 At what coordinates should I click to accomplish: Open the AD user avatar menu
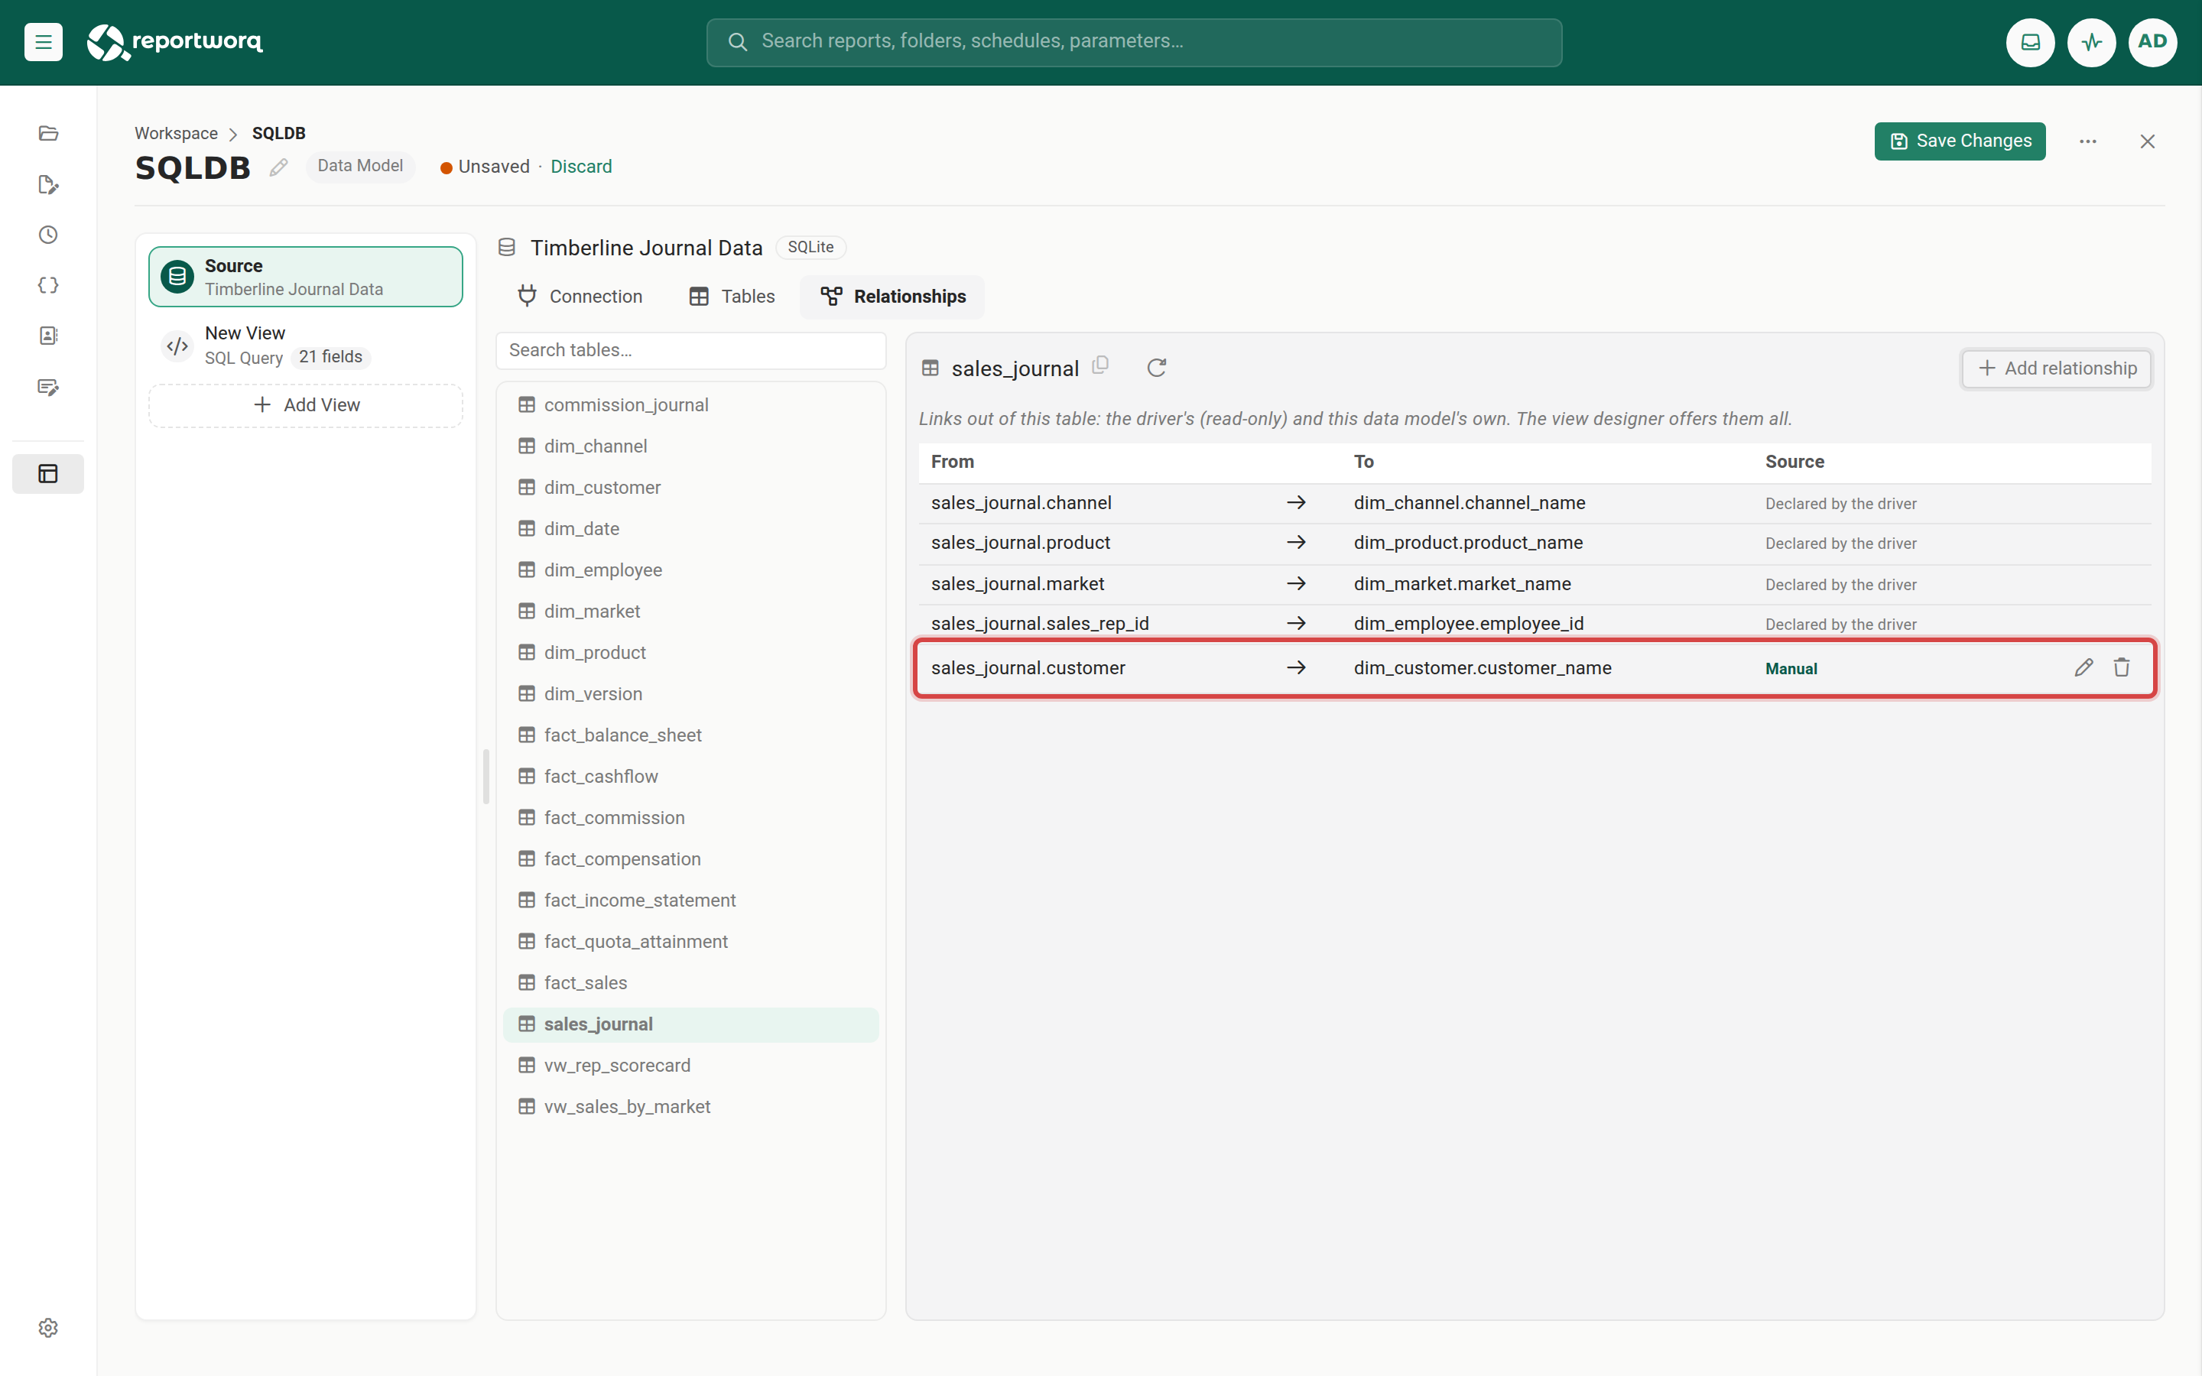(x=2152, y=42)
